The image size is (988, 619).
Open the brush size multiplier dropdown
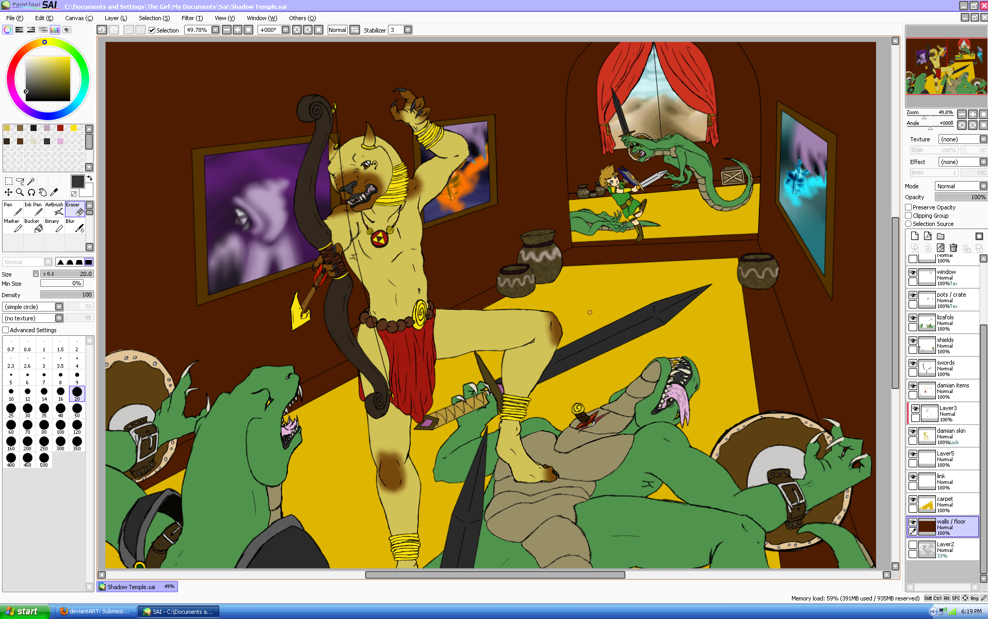[x=36, y=274]
